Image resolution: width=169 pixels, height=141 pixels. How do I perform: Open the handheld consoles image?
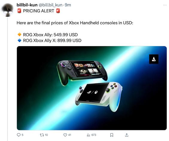click(x=92, y=88)
